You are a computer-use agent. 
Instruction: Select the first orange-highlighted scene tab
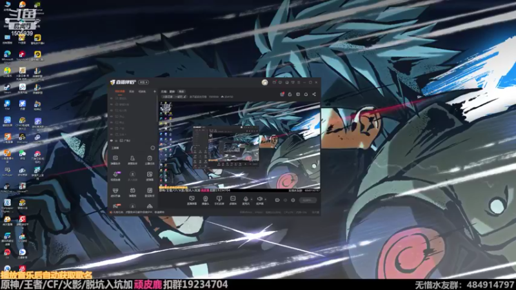pos(120,92)
